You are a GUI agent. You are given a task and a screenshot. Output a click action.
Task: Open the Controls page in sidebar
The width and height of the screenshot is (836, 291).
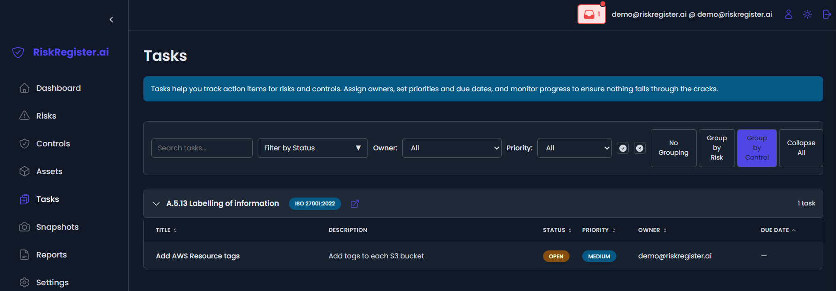53,144
